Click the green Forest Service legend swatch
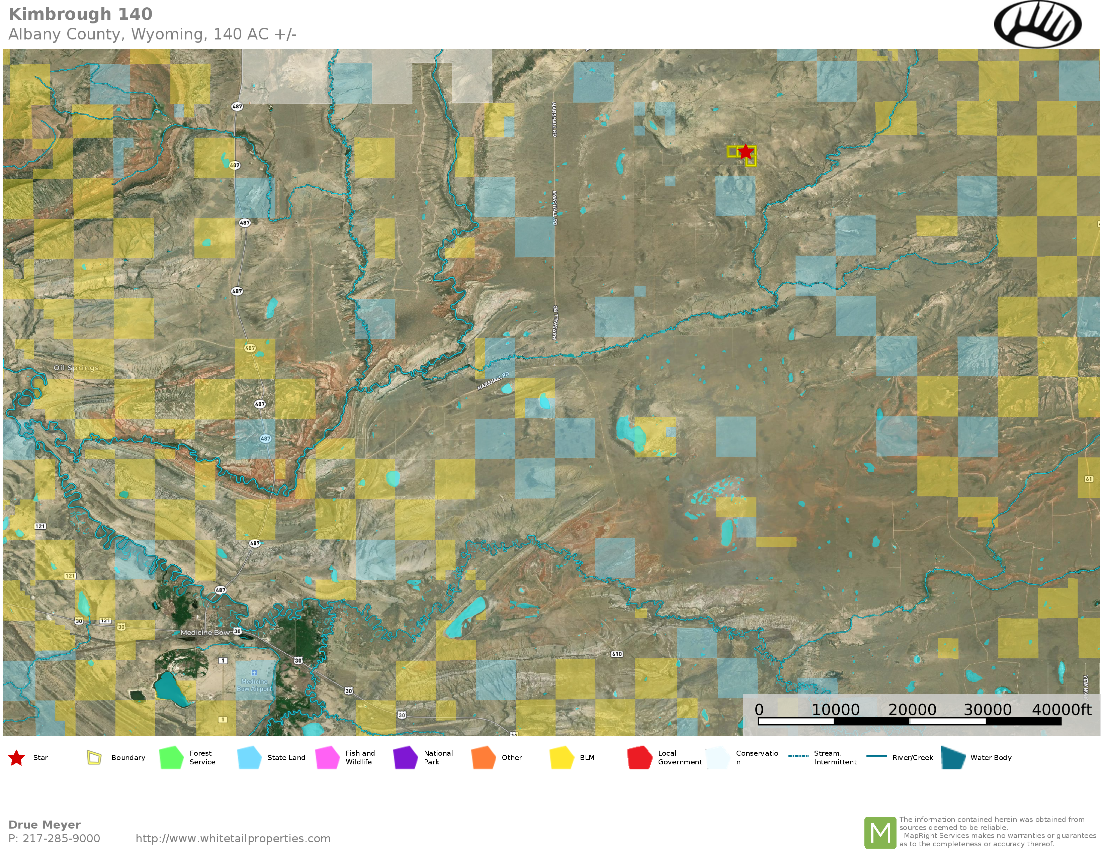Screen dimensions: 1104x853 pyautogui.click(x=171, y=757)
